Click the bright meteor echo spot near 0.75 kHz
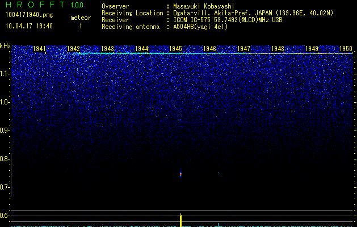The width and height of the screenshot is (357, 227). tap(181, 174)
